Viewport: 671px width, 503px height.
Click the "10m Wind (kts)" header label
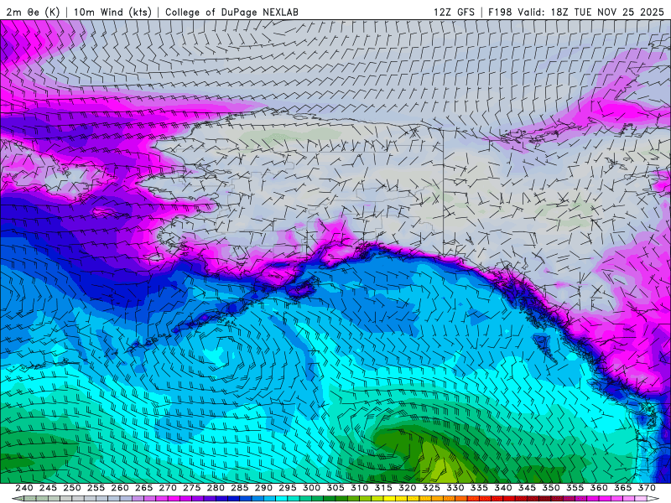point(112,12)
